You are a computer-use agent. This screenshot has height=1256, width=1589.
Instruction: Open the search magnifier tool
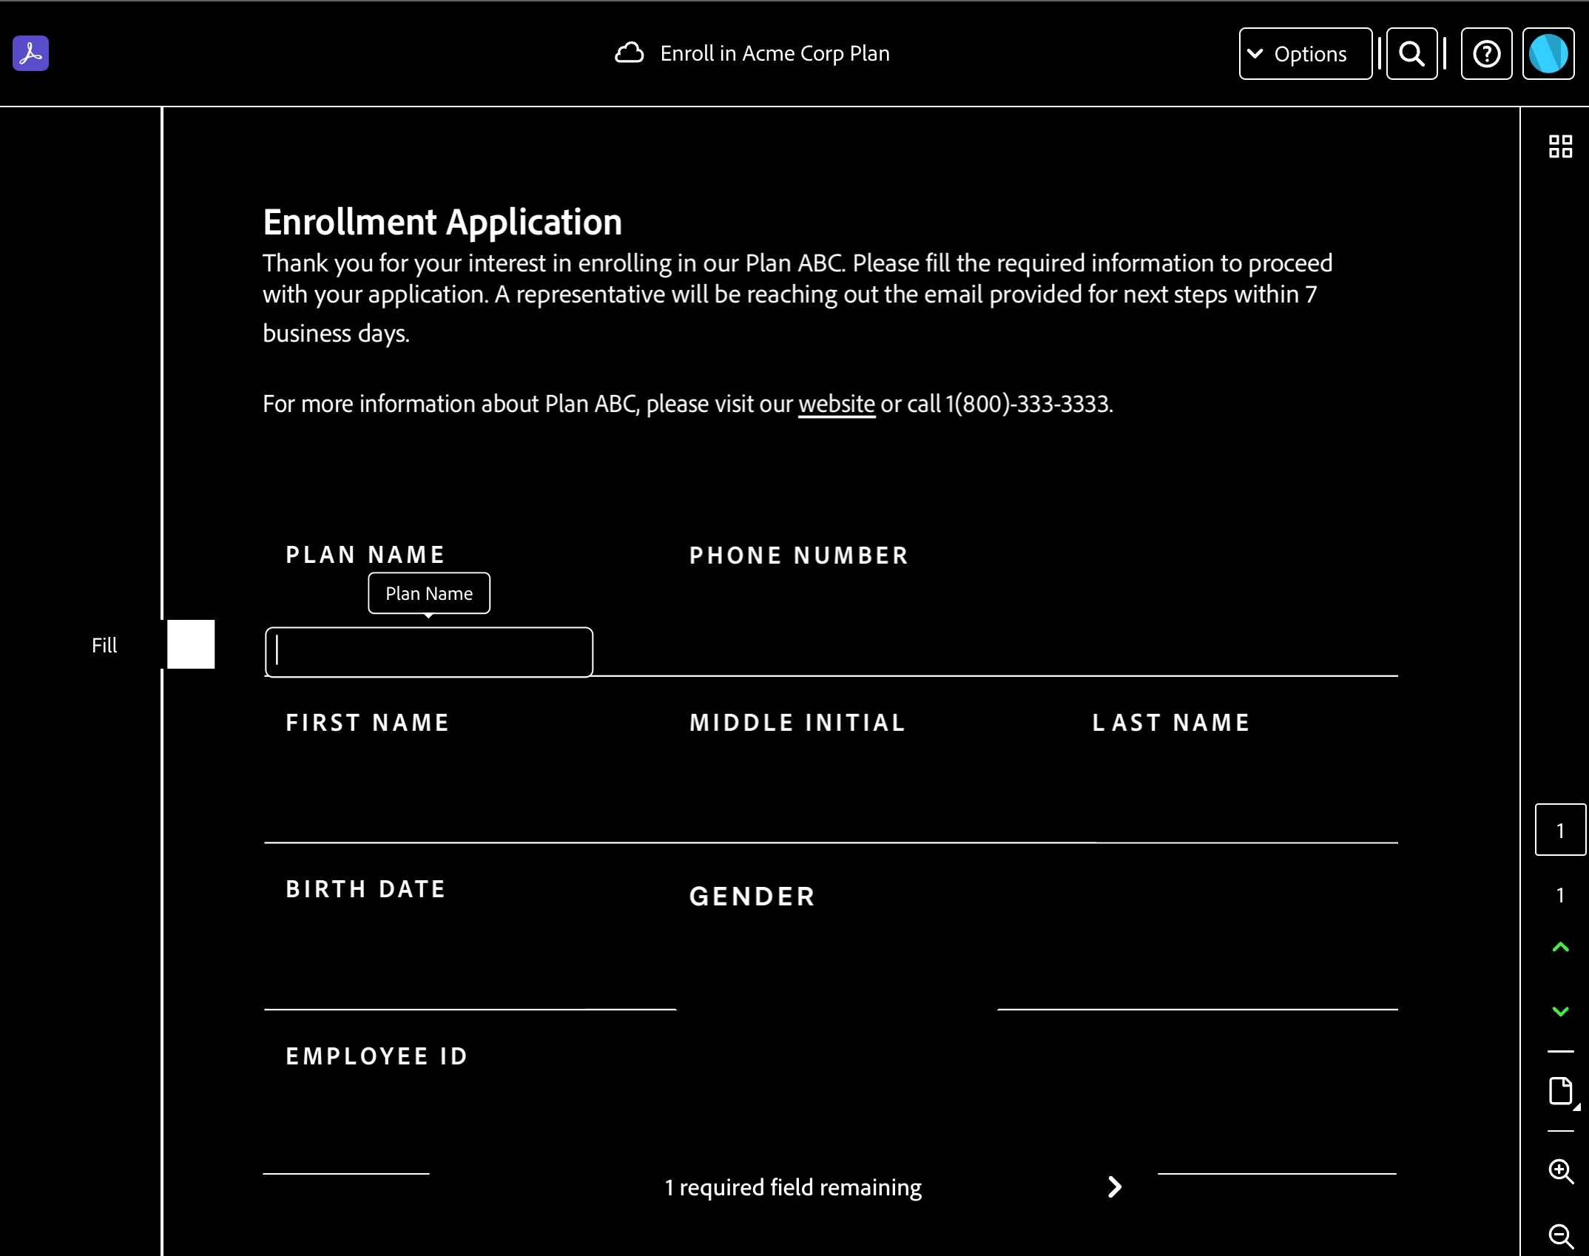point(1411,53)
